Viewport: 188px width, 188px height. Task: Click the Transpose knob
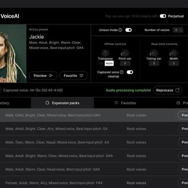105,53
